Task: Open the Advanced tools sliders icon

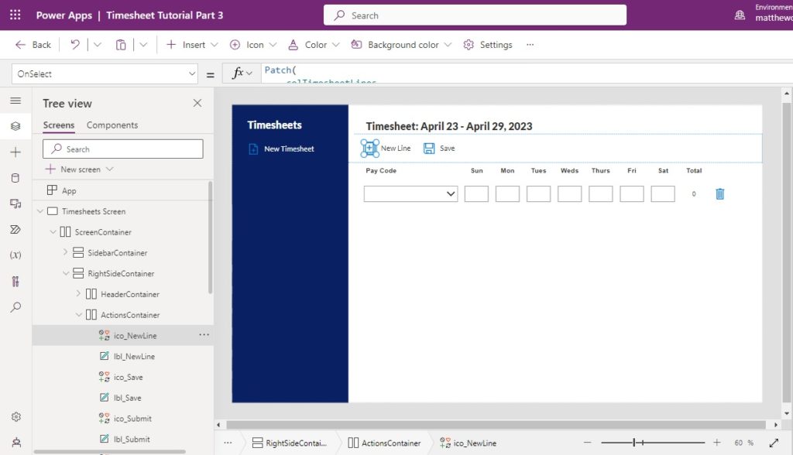Action: 15,281
